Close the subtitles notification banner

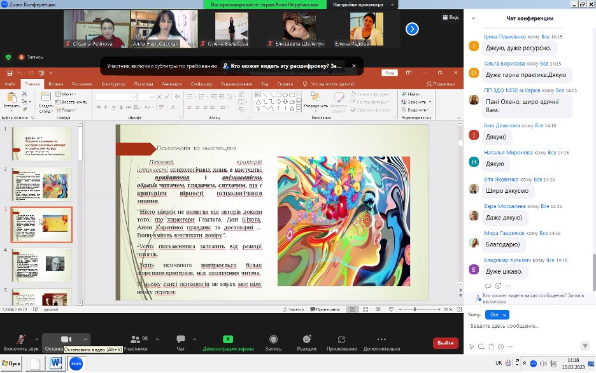[354, 66]
